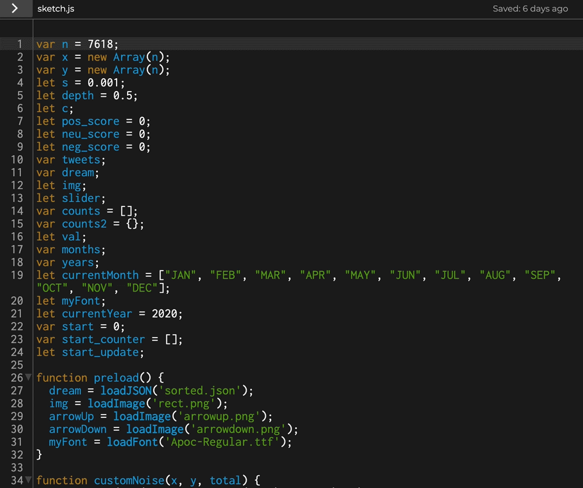Click the slider variable name on line 13

81,198
